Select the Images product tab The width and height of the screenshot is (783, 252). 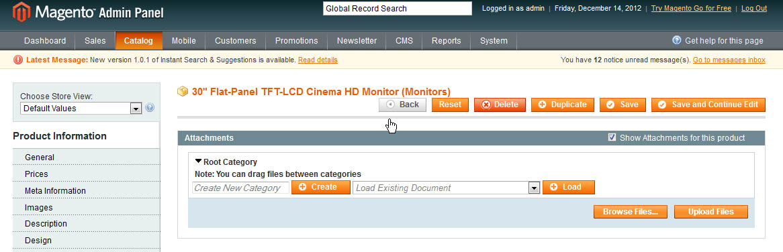[x=87, y=207]
